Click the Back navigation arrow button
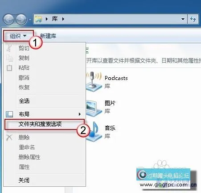The image size is (201, 193). tap(8, 19)
